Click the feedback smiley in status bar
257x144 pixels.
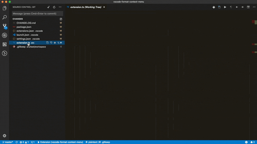246,142
